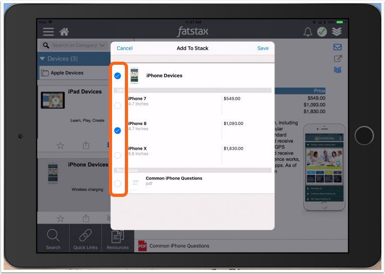
Task: Uncheck iPhone Devices in Add To Stack
Action: pyautogui.click(x=118, y=76)
